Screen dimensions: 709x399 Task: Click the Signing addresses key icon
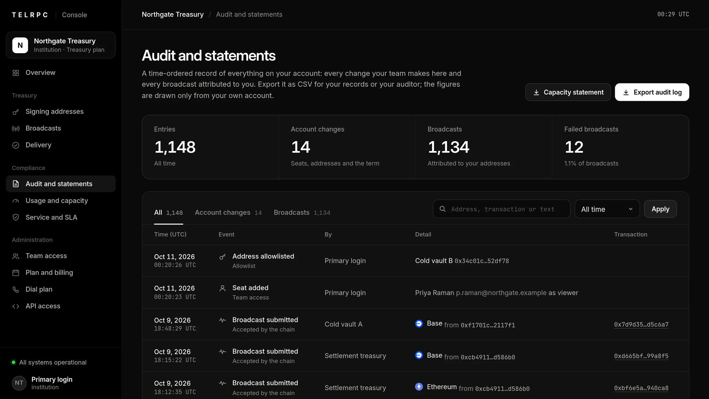(x=16, y=112)
